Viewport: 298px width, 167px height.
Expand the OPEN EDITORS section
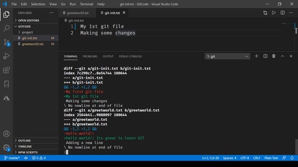click(x=36, y=20)
